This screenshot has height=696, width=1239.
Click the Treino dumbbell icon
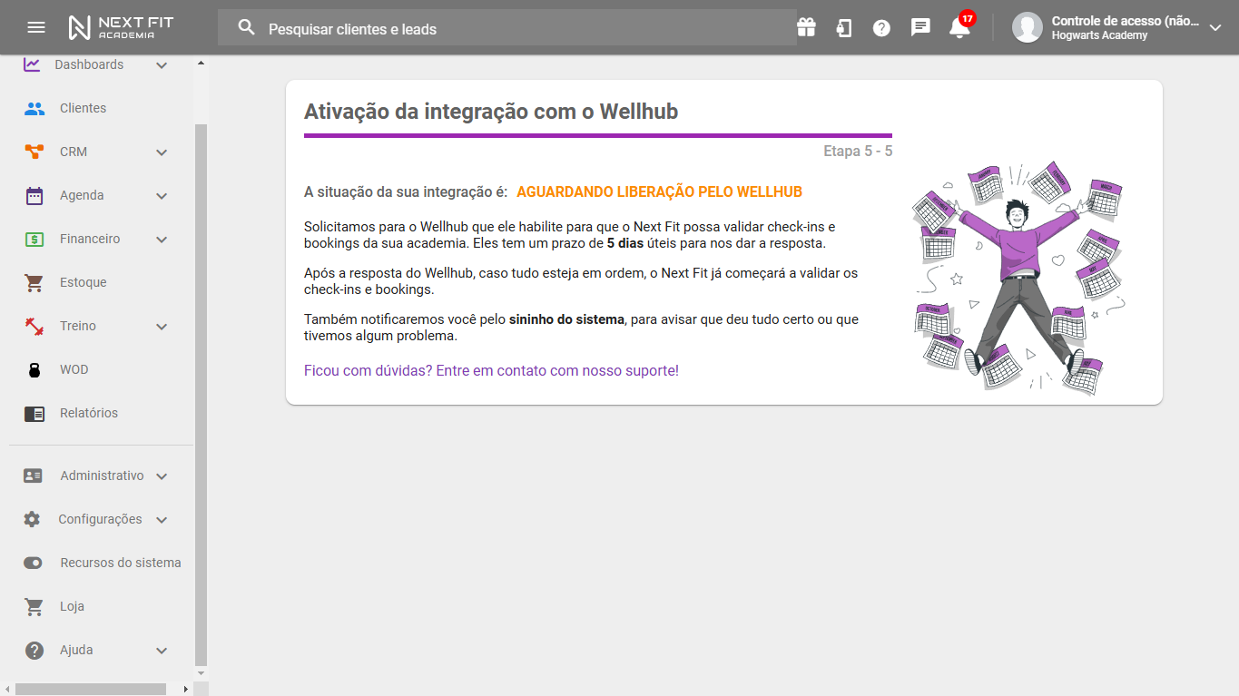point(34,326)
